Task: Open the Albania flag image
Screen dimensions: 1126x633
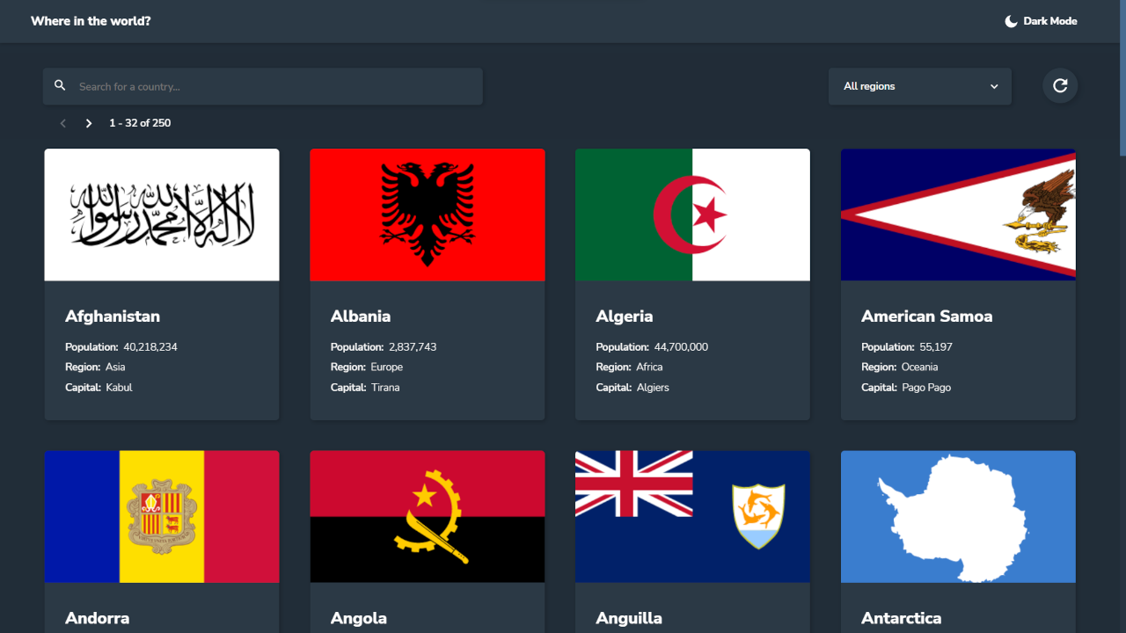Action: point(428,215)
